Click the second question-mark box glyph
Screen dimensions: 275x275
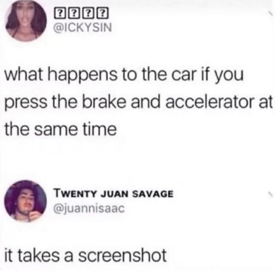pos(74,14)
